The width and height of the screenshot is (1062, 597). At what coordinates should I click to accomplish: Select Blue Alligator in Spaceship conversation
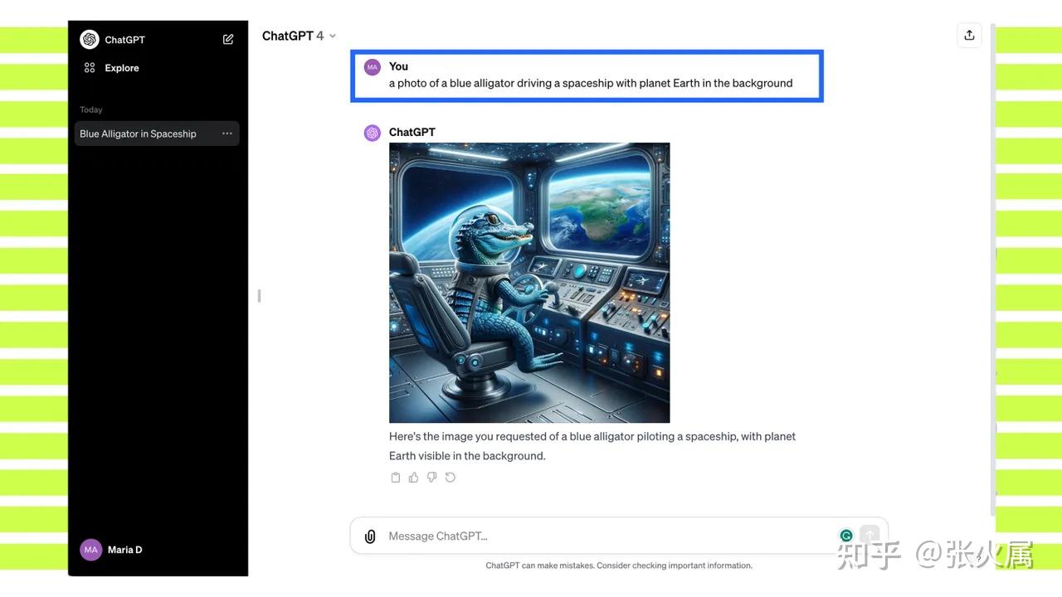(157, 133)
